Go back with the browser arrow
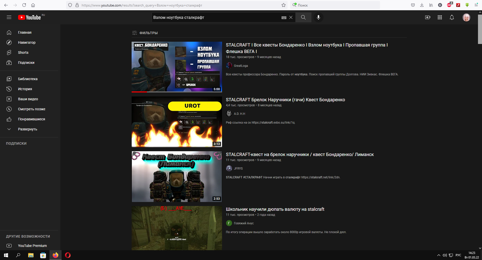The height and width of the screenshot is (260, 482). click(x=6, y=5)
